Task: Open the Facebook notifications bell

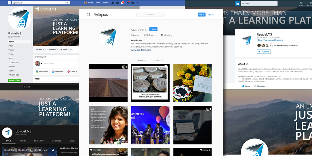Action: 122,3
